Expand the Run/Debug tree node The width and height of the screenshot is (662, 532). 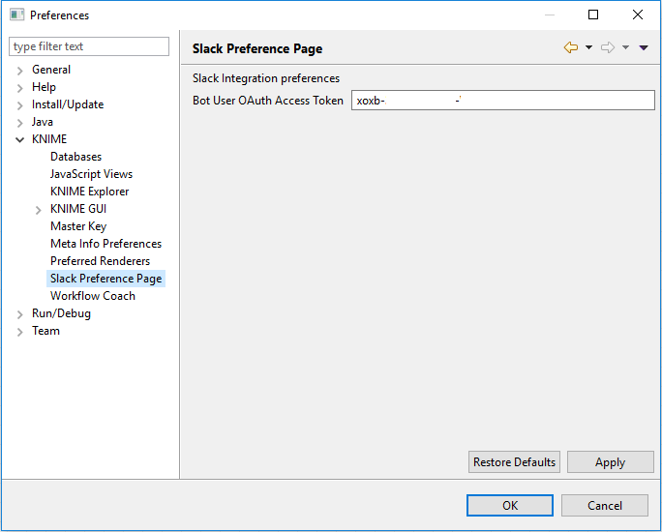19,314
